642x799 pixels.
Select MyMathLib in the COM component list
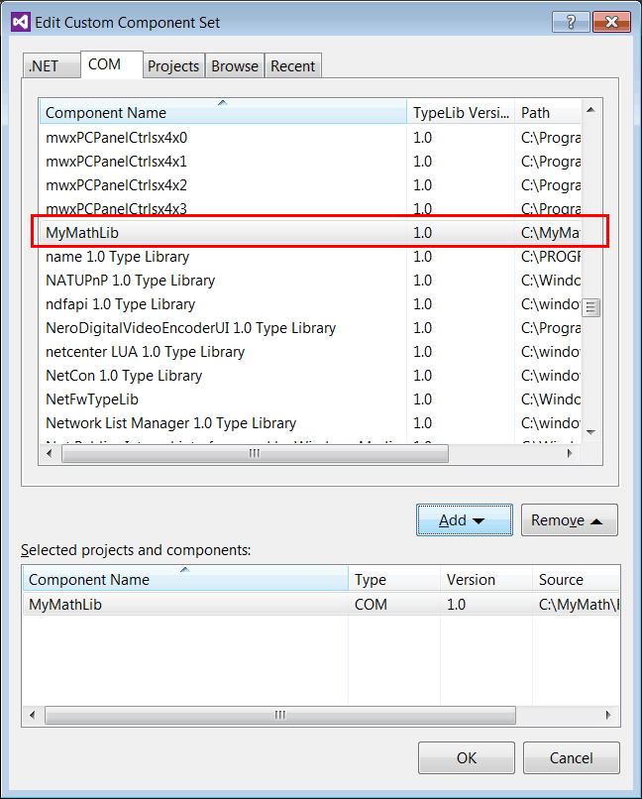coord(310,232)
